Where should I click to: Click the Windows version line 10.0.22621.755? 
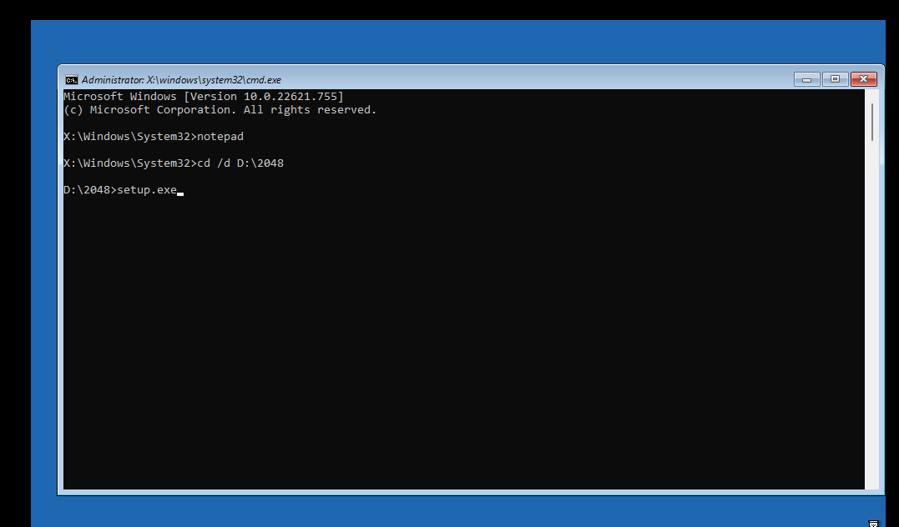(x=204, y=96)
